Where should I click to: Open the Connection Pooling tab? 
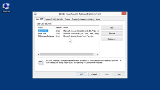point(87,19)
